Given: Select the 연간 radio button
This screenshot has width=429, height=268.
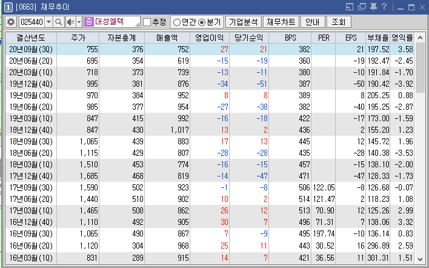Looking at the screenshot, I should (177, 22).
